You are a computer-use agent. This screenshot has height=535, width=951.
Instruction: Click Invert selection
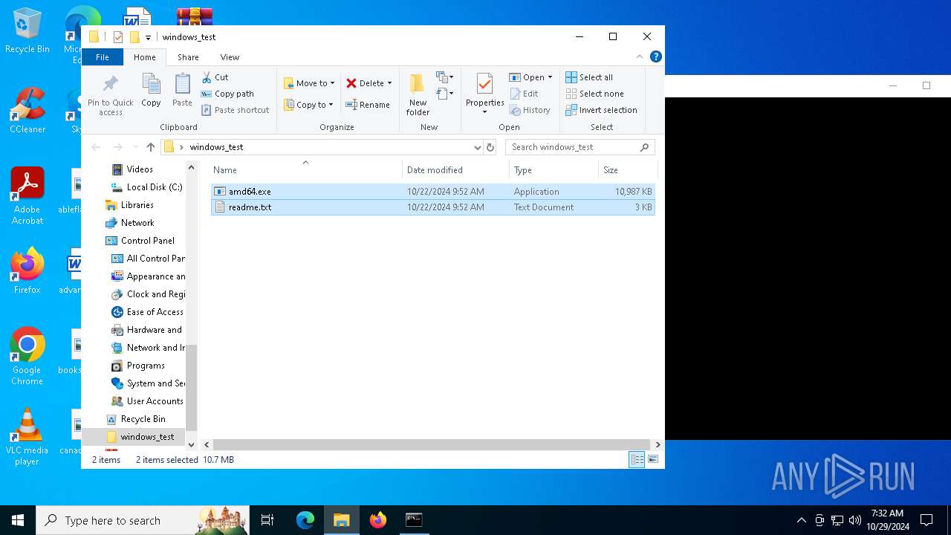pos(601,110)
